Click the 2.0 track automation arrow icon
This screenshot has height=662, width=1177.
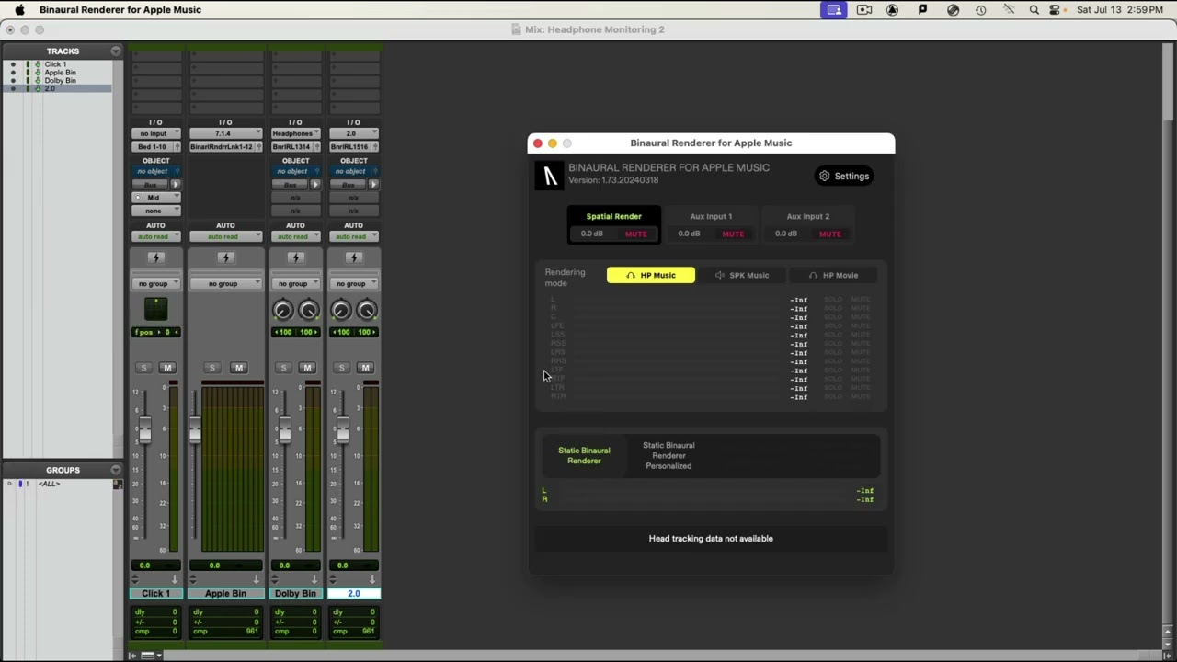pos(371,579)
